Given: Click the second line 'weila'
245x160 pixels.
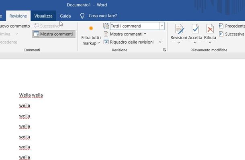Looking at the screenshot, I should 24,105.
